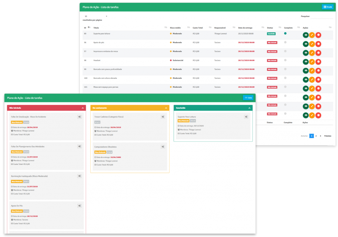
Task: Click edit pencil icon for Apoio de pés
Action: tap(312, 44)
